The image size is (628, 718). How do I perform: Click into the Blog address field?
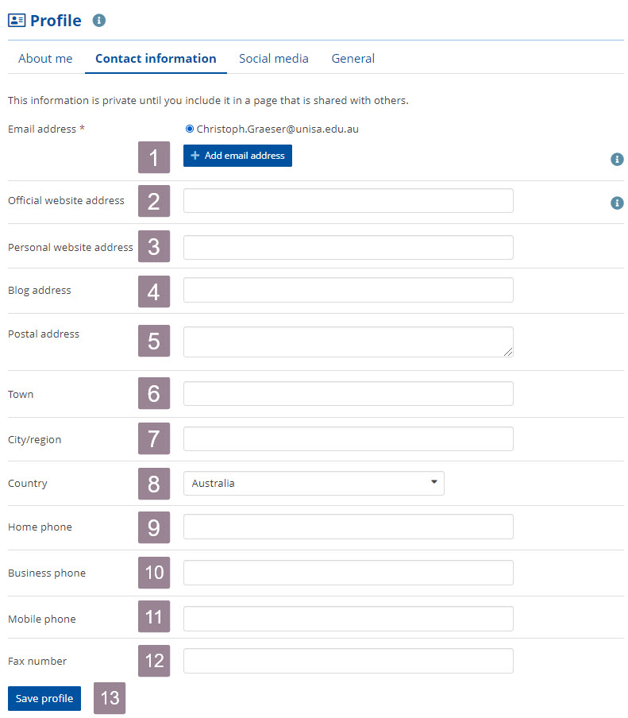[x=349, y=290]
